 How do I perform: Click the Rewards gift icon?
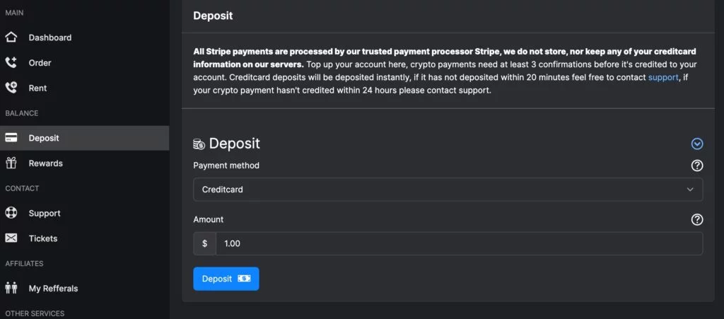[11, 163]
